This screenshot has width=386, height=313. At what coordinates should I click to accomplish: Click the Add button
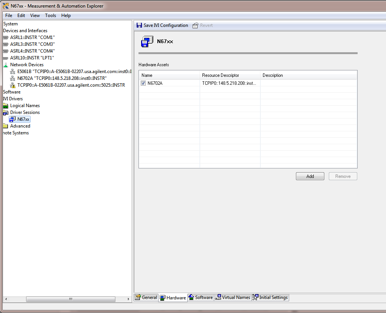click(x=310, y=176)
